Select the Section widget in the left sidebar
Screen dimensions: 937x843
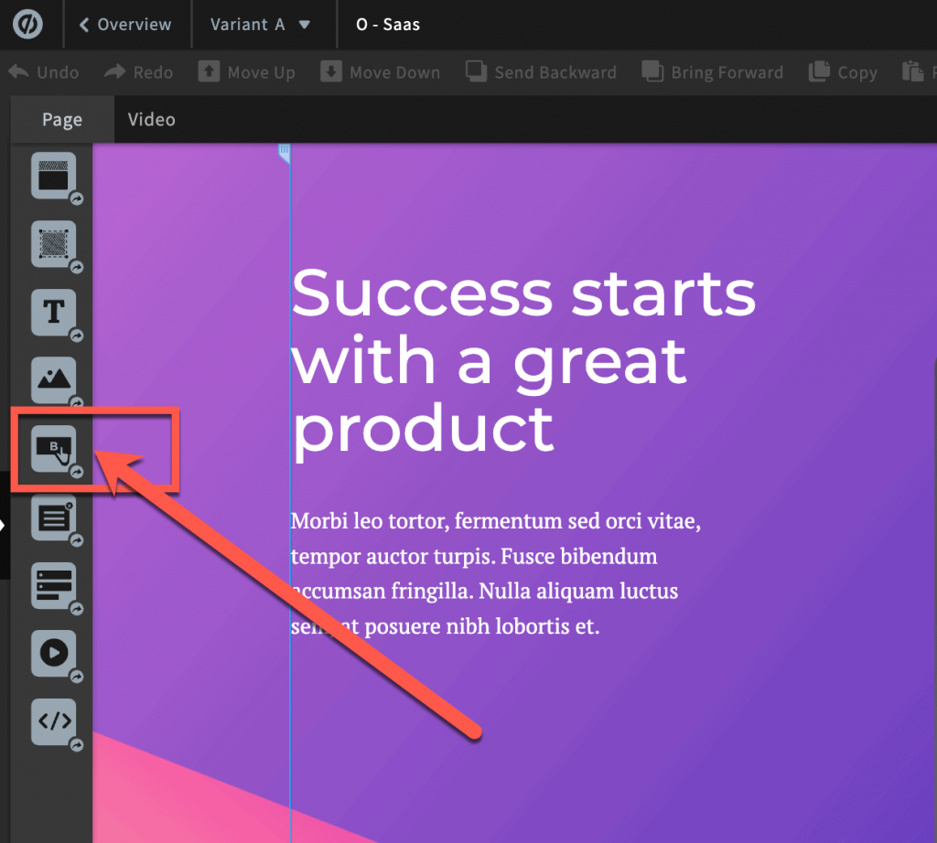(x=54, y=175)
